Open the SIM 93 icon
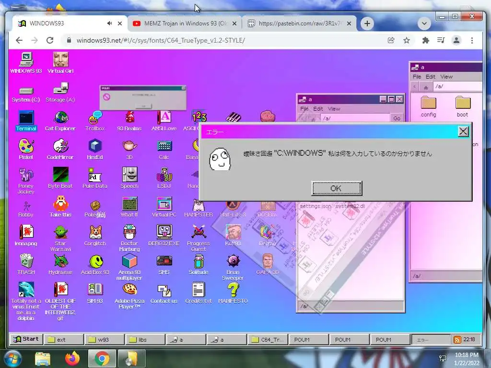Image resolution: width=491 pixels, height=368 pixels. (x=95, y=293)
